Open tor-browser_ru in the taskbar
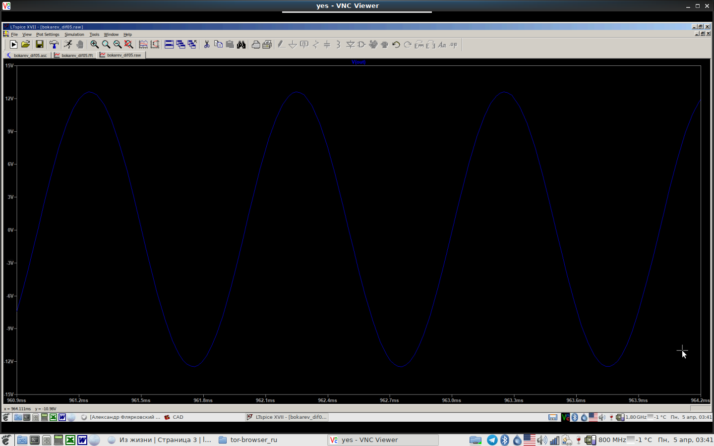714x446 pixels. (x=248, y=440)
